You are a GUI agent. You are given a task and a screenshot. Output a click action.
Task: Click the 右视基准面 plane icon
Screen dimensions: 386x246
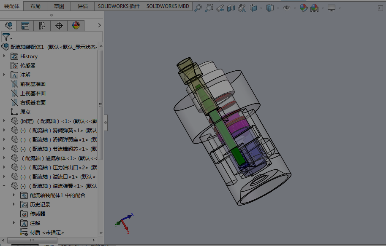click(x=14, y=103)
